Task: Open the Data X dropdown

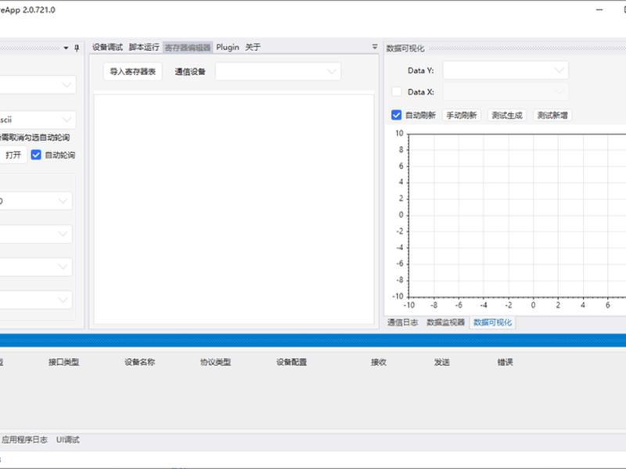Action: pyautogui.click(x=505, y=91)
